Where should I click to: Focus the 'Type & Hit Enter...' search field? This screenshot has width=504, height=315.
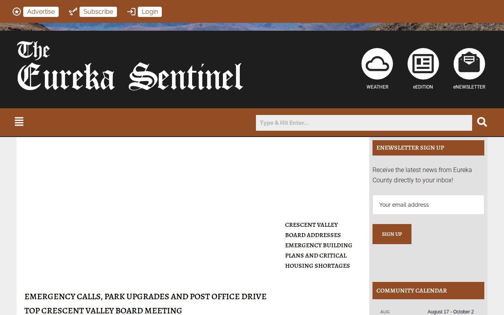364,123
